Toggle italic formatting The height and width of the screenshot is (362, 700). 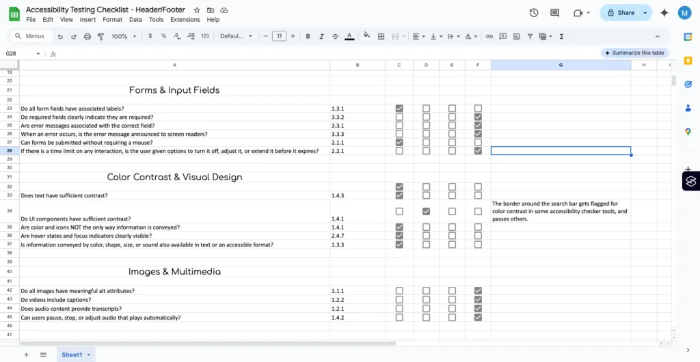click(x=321, y=37)
